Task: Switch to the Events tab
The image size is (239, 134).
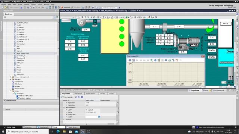Action: coord(102,93)
